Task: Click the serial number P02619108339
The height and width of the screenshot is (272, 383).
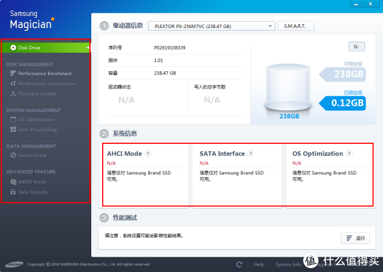Action: click(x=170, y=48)
